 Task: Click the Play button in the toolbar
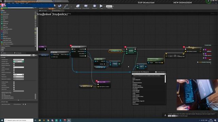pos(101,6)
